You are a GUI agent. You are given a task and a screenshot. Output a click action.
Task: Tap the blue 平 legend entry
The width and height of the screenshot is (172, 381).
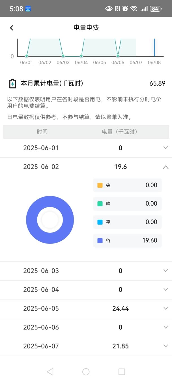127,222
